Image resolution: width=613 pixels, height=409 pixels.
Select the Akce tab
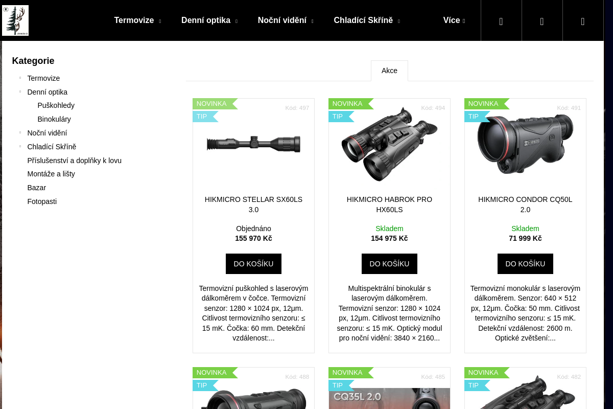tap(389, 71)
